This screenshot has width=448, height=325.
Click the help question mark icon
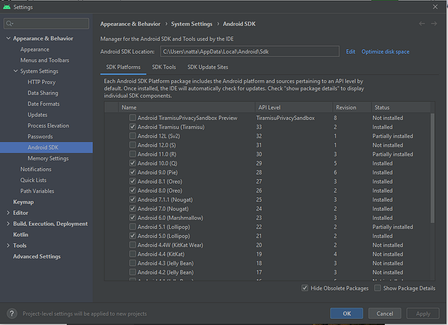(12, 313)
